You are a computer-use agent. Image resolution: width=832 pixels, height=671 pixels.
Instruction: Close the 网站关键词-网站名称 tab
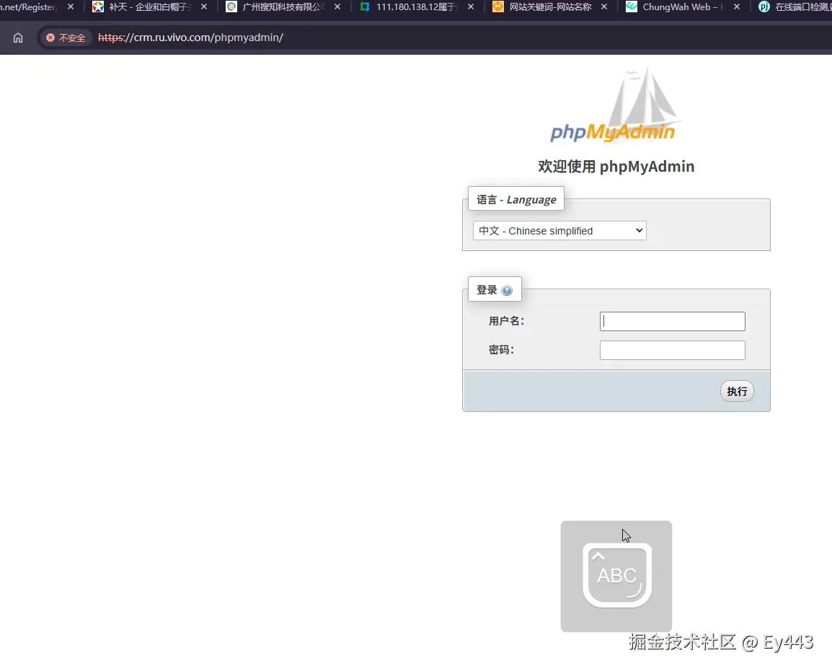click(x=604, y=7)
